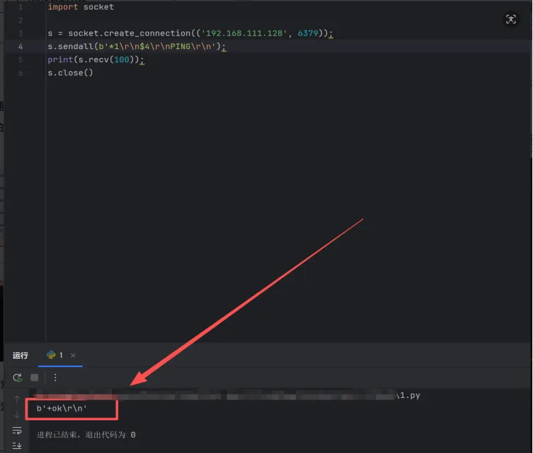The height and width of the screenshot is (453, 533).
Task: Click print(s.recv(100)) code line
Action: coord(96,60)
